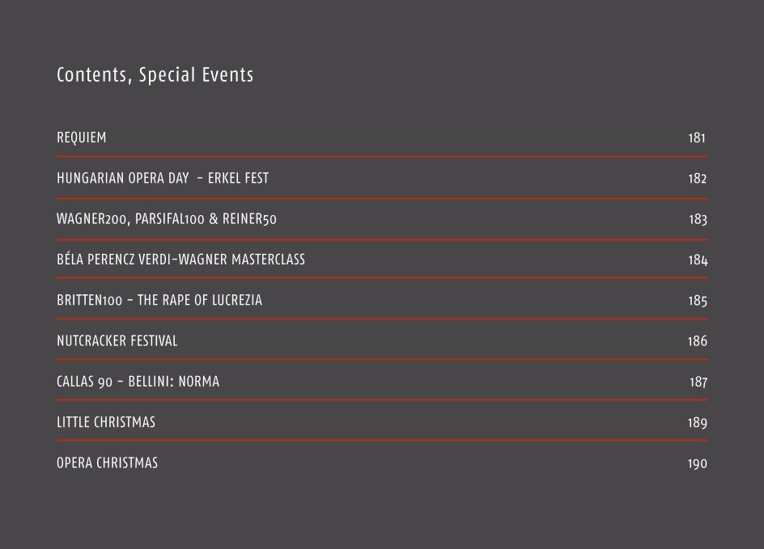Select page number 189
Screen dimensions: 764x549
698,422
